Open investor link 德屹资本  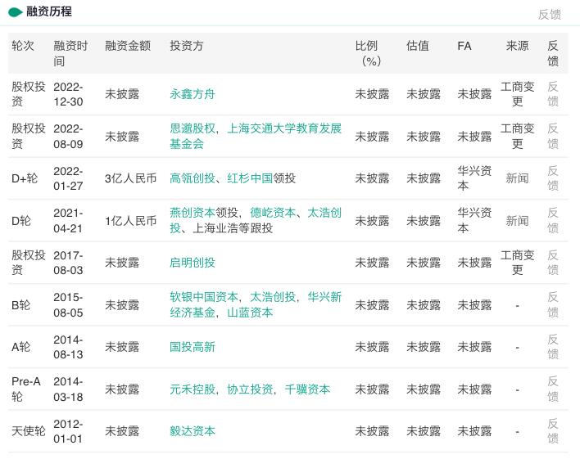(x=273, y=213)
